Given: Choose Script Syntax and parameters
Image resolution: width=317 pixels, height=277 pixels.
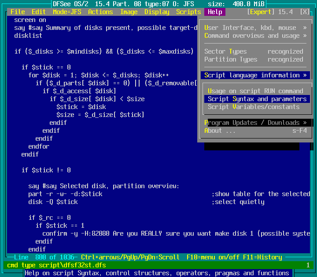Looking at the screenshot, I should [257, 99].
